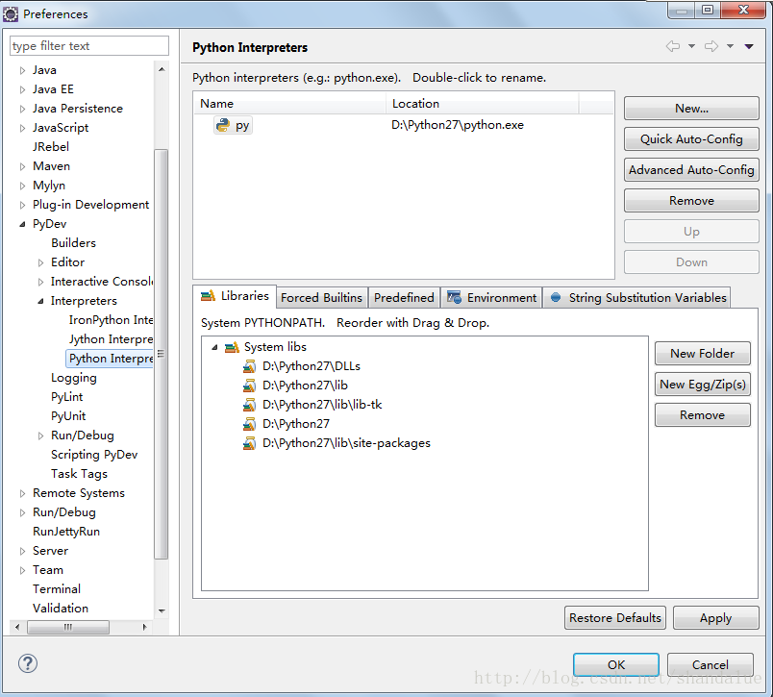Click the D:\Python27\python.exe location cell

tap(457, 125)
